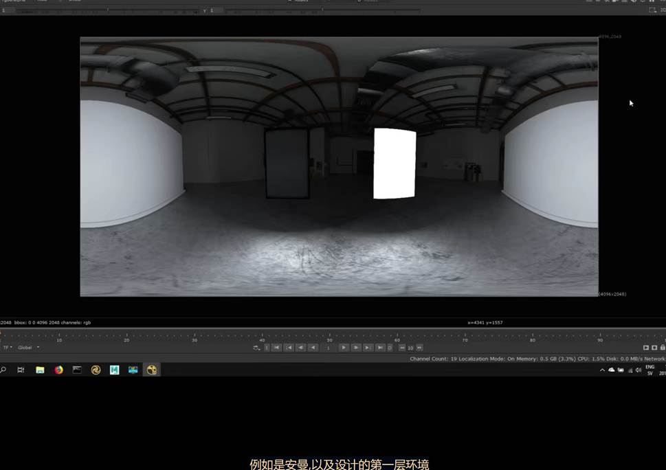Viewport: 666px width, 470px height.
Task: Click the ENG language indicator in tray
Action: point(650,367)
